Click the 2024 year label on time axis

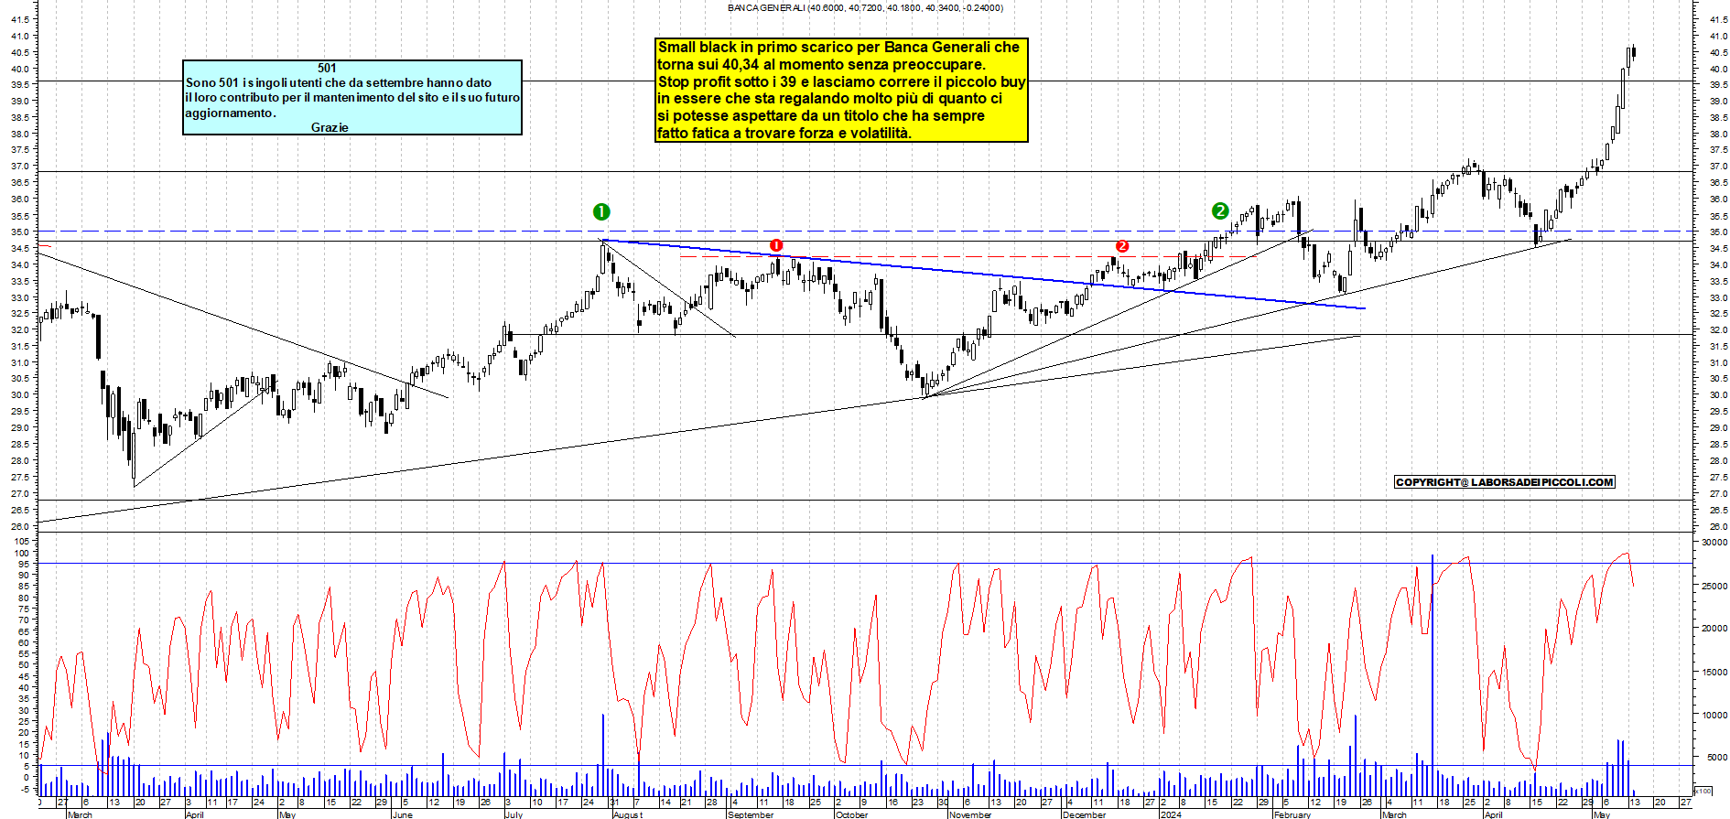coord(1171,814)
